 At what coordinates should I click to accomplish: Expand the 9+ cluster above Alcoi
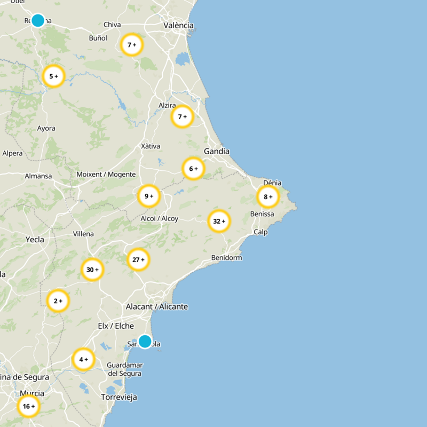(x=149, y=196)
